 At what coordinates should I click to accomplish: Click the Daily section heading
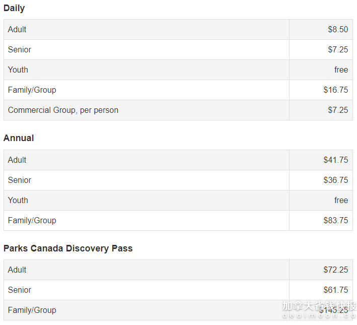[x=14, y=8]
